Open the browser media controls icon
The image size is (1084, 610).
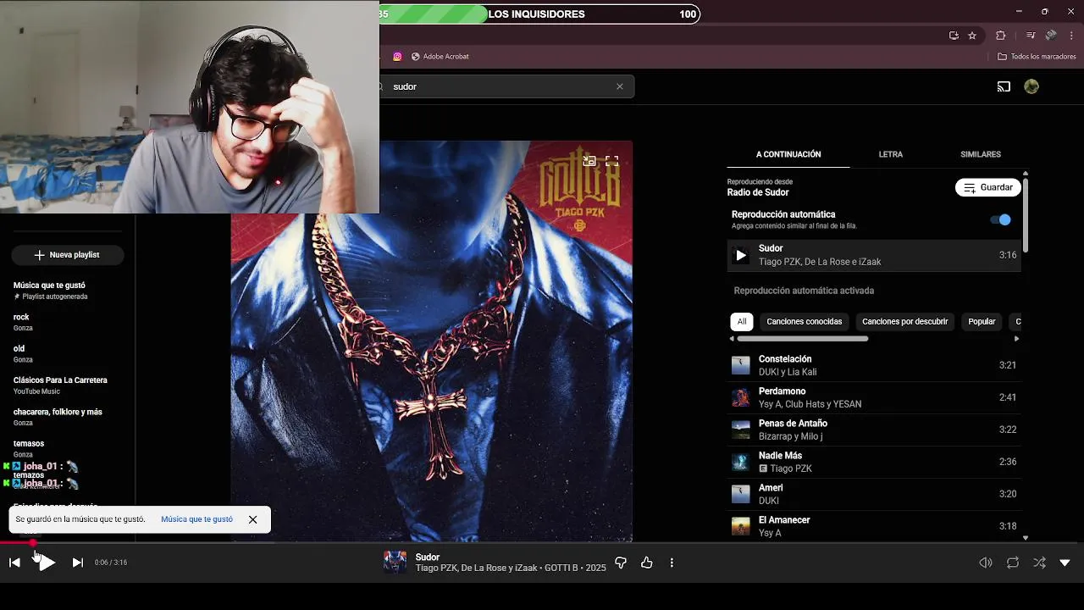(x=1031, y=36)
